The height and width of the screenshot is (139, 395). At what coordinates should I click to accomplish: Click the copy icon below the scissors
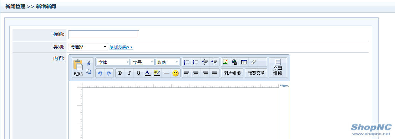(x=89, y=71)
